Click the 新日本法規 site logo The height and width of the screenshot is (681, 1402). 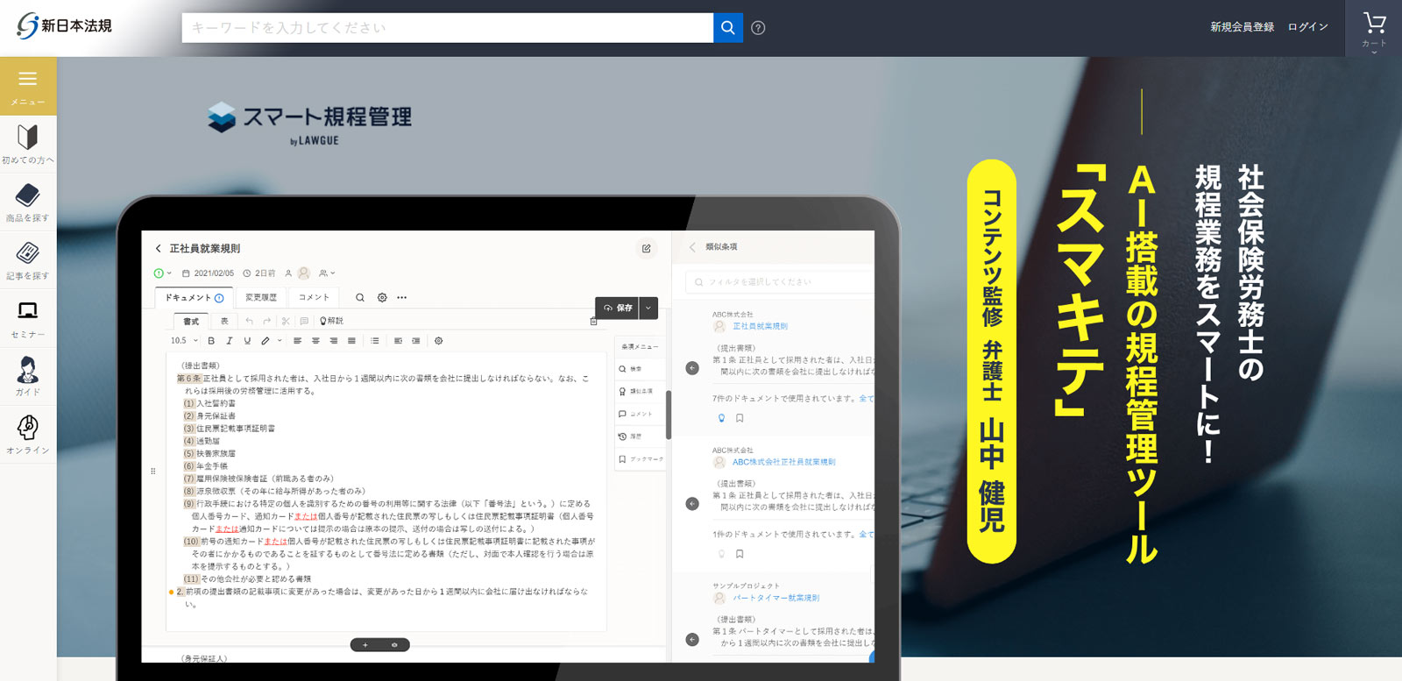tap(64, 26)
